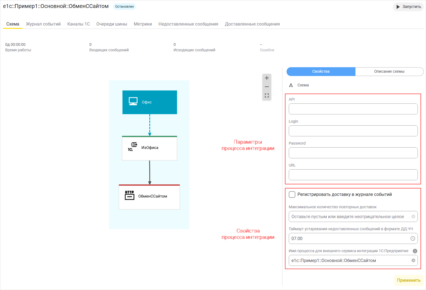Switch to Описание схемы view
The width and height of the screenshot is (426, 290).
389,72
